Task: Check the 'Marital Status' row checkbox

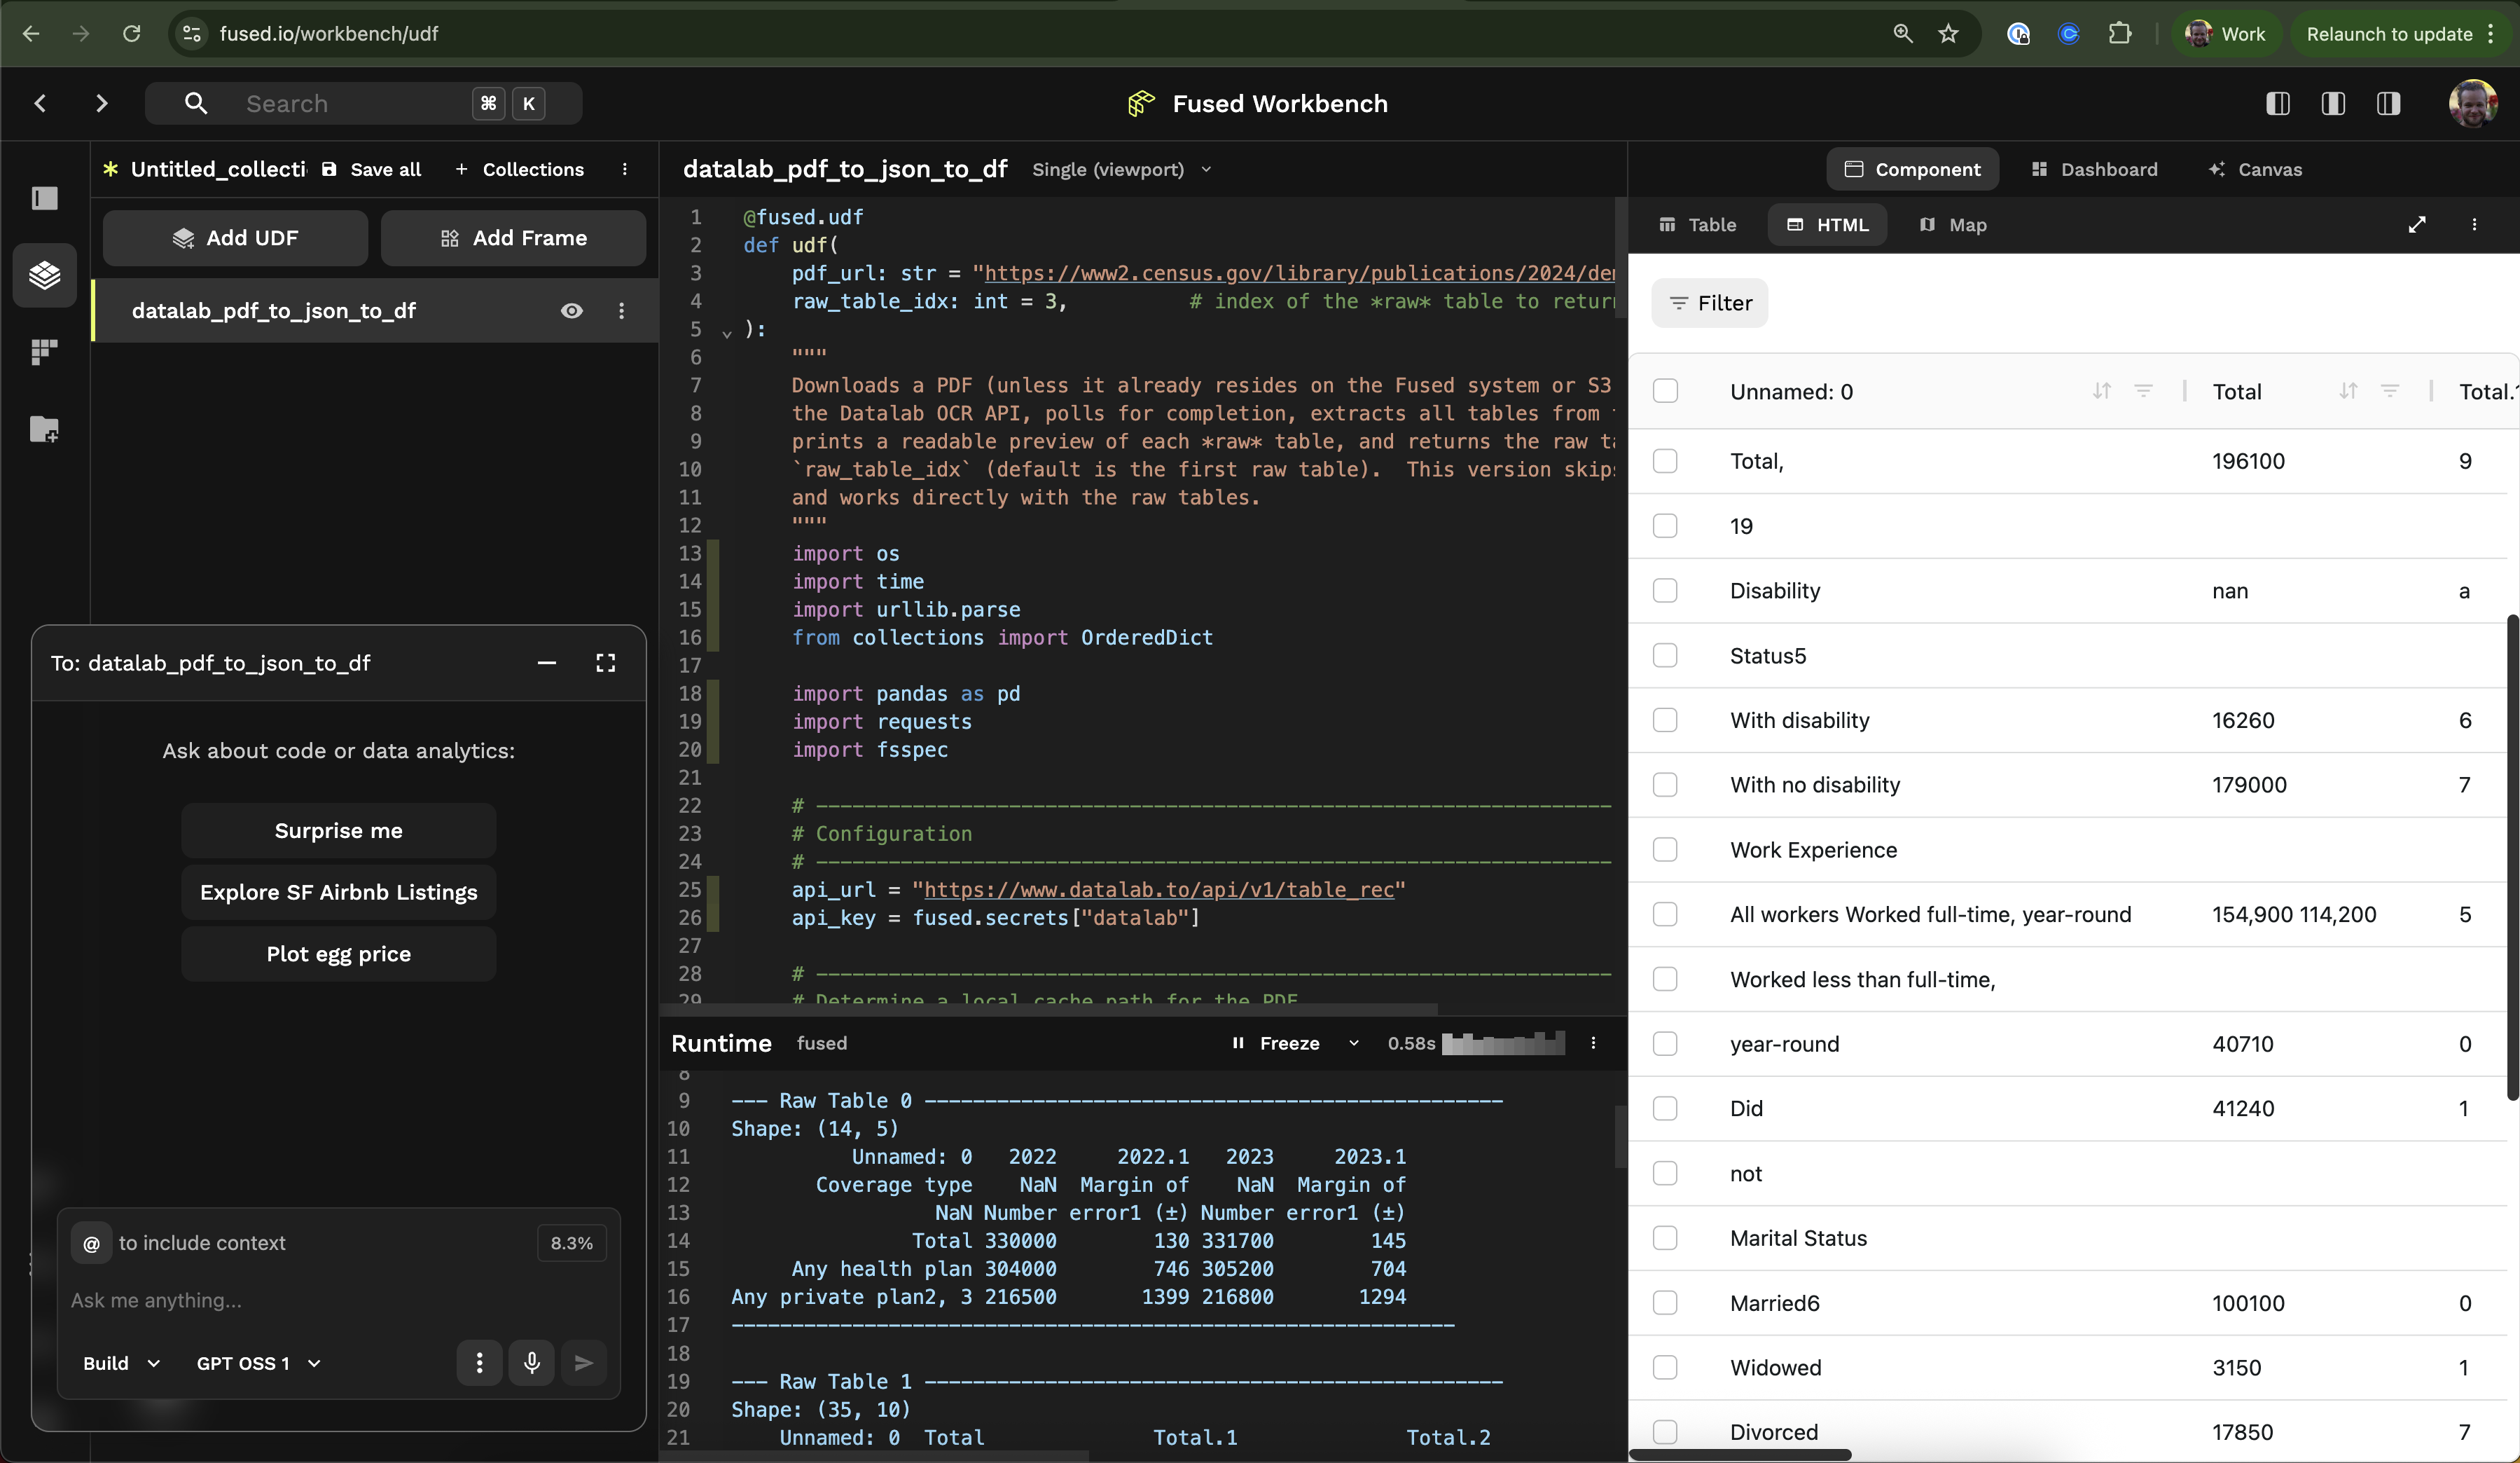Action: (x=1665, y=1238)
